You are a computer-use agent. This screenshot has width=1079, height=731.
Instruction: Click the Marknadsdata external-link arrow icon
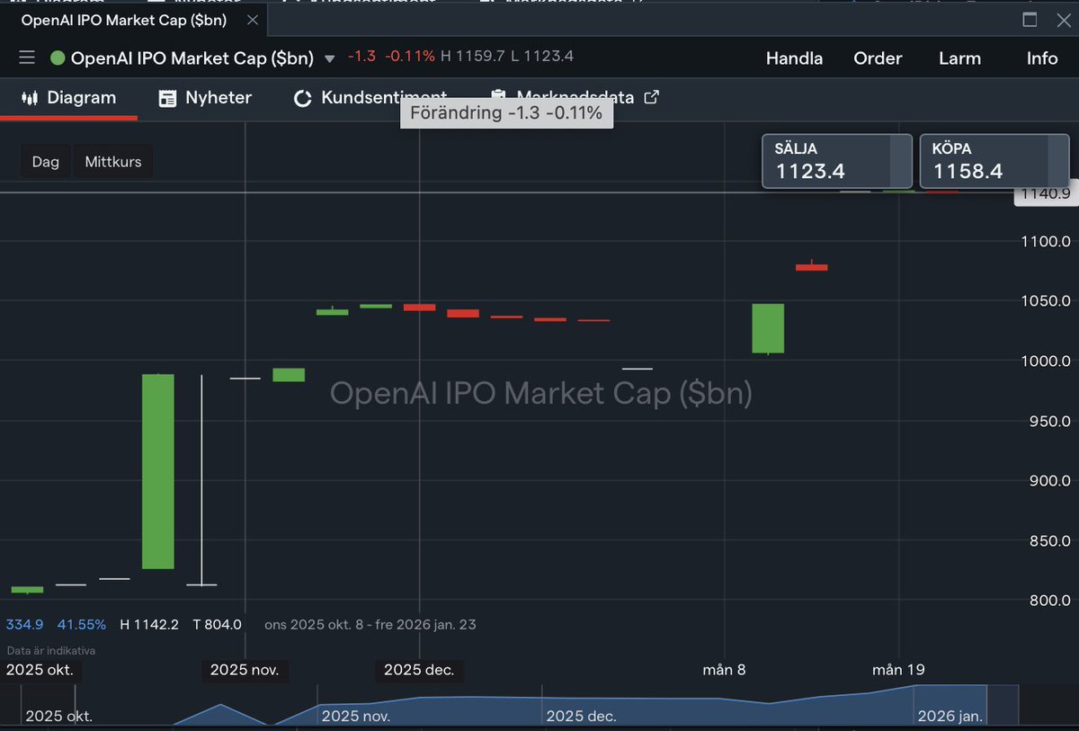click(x=652, y=97)
